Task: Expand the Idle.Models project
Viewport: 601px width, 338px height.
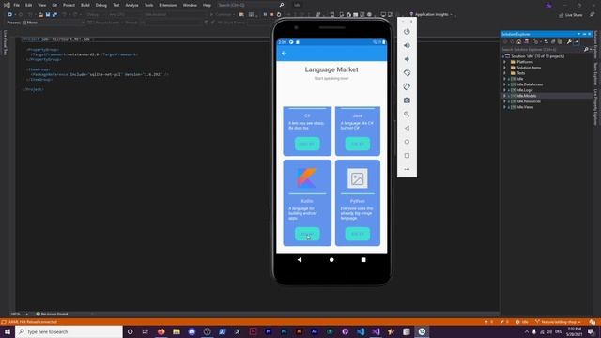Action: (505, 96)
